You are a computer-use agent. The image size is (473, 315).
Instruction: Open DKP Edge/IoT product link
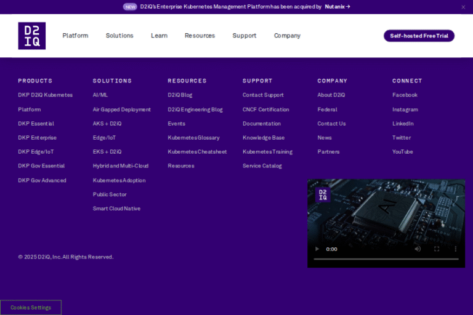pyautogui.click(x=36, y=152)
